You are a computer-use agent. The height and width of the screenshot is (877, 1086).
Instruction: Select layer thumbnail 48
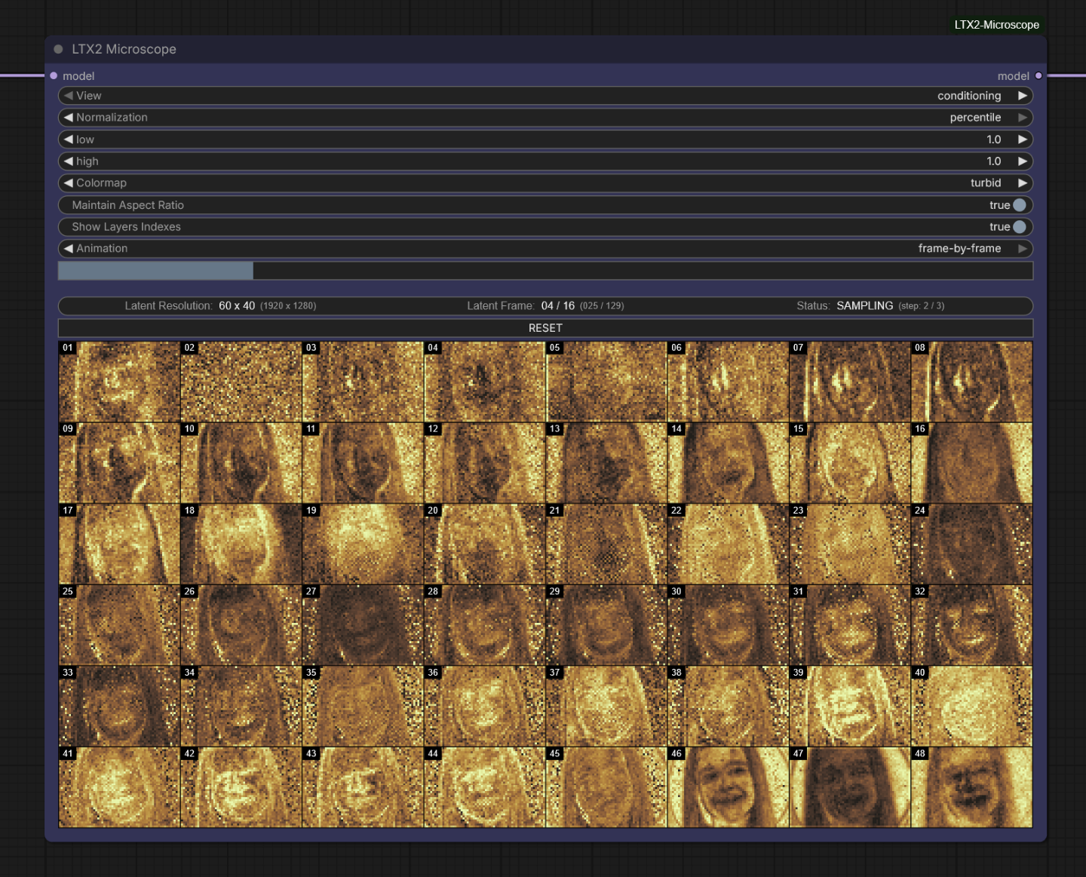coord(971,787)
